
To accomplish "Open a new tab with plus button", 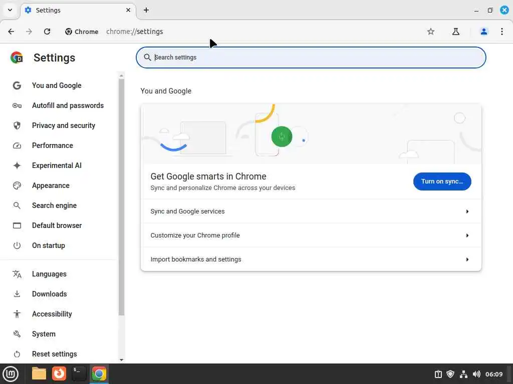I will (146, 10).
